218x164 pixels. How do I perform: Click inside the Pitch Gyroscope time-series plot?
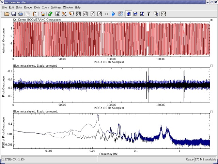[112, 85]
